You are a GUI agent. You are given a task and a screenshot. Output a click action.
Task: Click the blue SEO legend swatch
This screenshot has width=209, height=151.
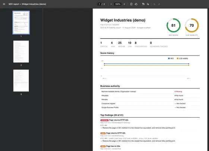169,58
